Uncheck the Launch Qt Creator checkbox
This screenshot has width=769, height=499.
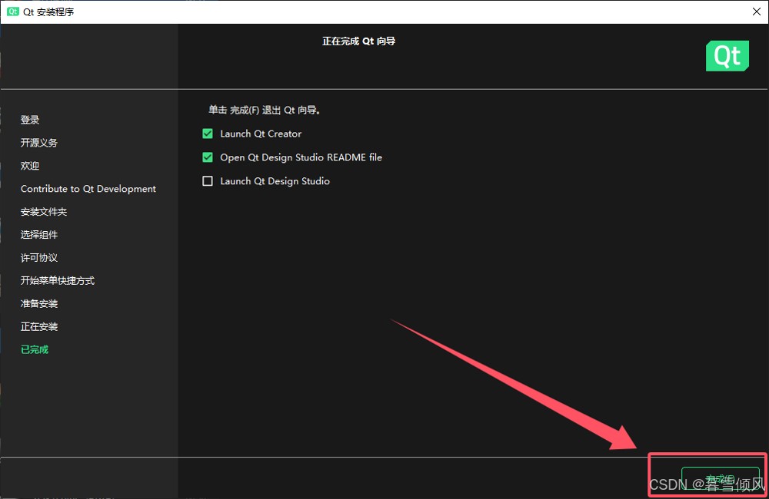[208, 134]
